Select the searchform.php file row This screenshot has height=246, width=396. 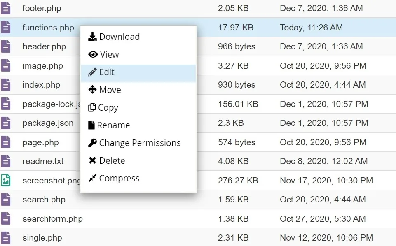(x=198, y=219)
